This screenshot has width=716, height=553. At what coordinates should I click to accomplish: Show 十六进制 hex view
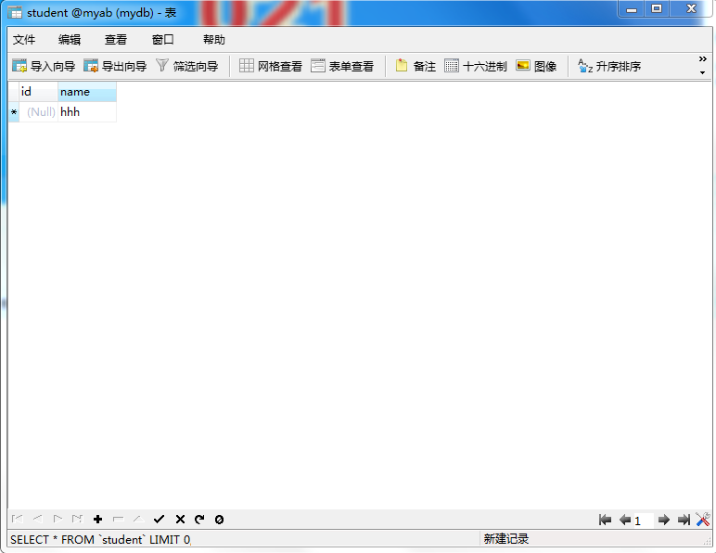[476, 66]
